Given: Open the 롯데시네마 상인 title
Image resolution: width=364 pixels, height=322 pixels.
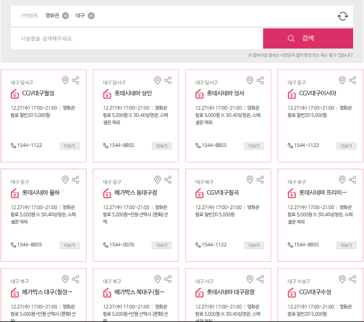Looking at the screenshot, I should coord(133,93).
